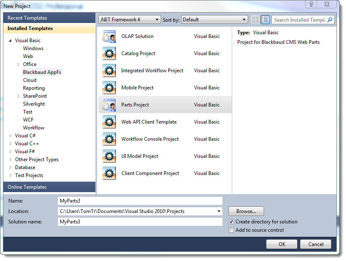Viewport: 346px width, 261px height.
Task: Select the Workflow Console Project name
Action: [150, 139]
